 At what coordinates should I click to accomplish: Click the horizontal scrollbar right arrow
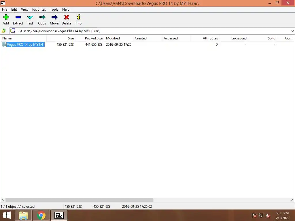[292, 200]
